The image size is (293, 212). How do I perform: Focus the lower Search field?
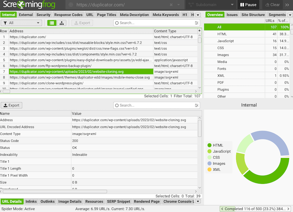(157, 105)
